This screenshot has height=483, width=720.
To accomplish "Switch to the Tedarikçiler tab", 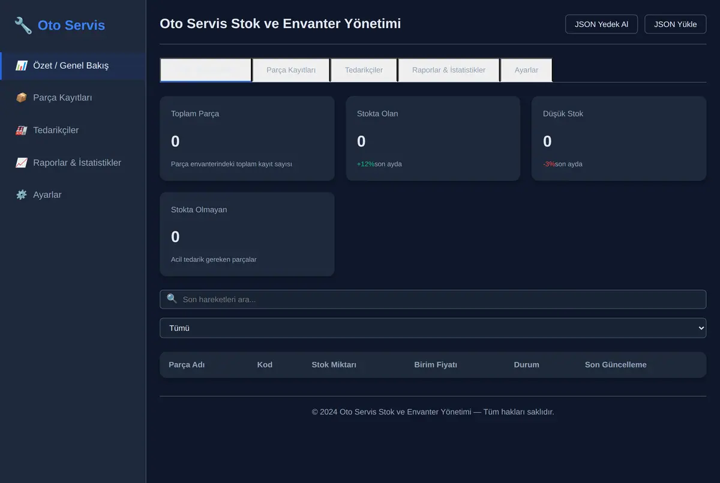I will click(364, 70).
